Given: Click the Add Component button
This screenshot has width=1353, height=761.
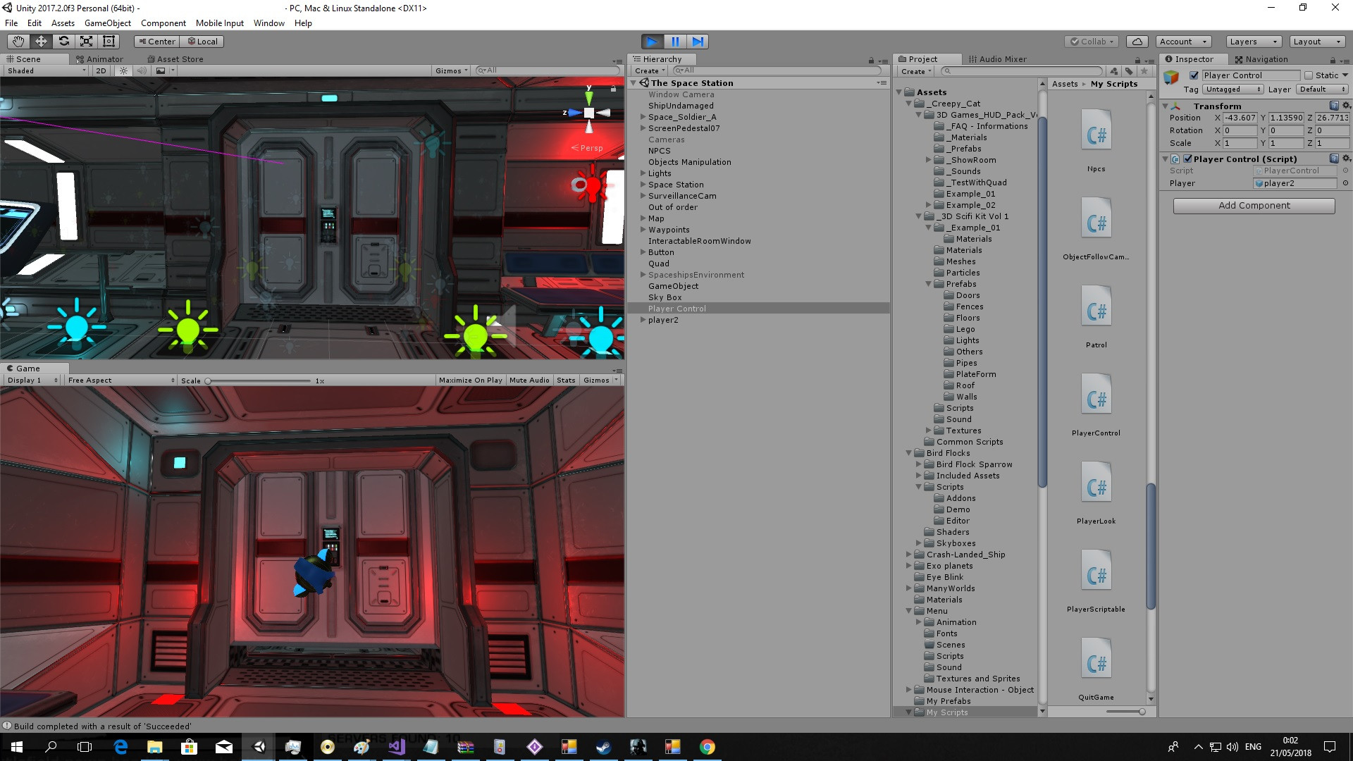Looking at the screenshot, I should coord(1254,206).
